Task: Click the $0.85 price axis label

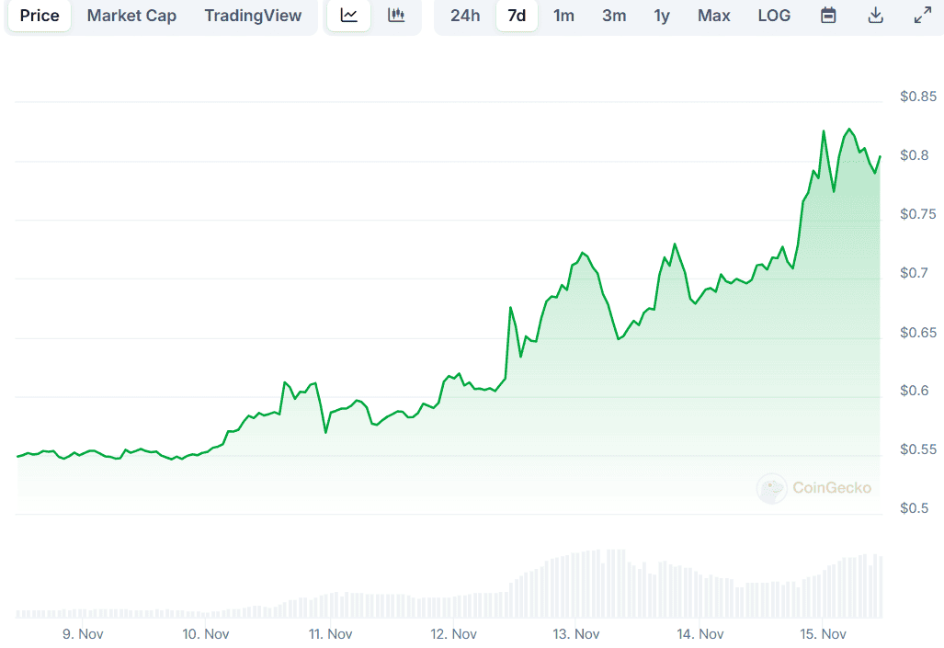Action: pyautogui.click(x=918, y=97)
